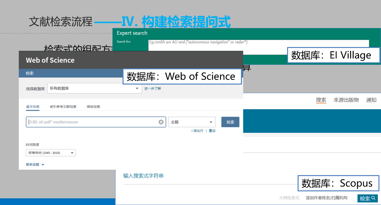Click the 数据库: Scopus label box

pyautogui.click(x=338, y=183)
